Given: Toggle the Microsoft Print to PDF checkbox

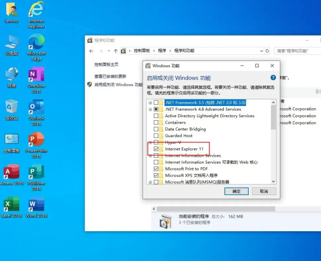Looking at the screenshot, I should click(156, 169).
